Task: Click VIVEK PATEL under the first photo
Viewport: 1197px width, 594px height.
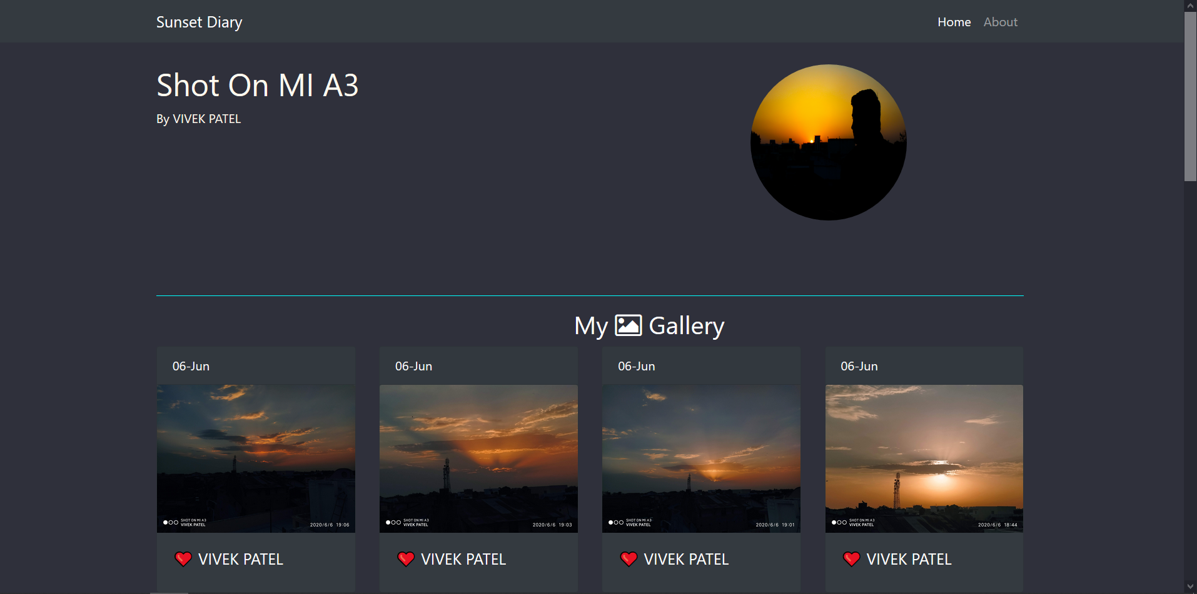Action: [x=241, y=559]
